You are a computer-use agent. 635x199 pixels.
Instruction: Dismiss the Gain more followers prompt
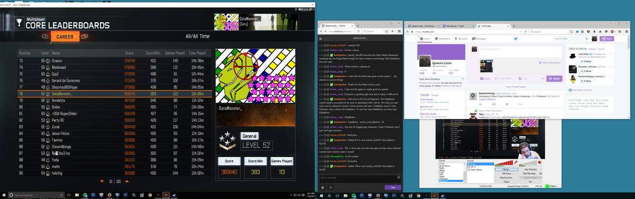462,78
